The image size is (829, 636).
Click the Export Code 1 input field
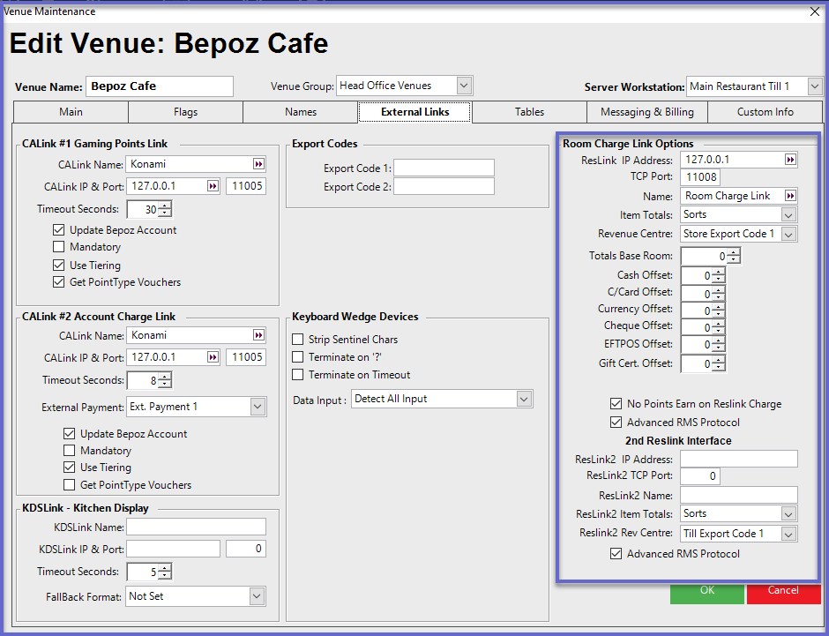click(x=444, y=168)
